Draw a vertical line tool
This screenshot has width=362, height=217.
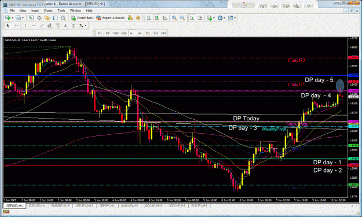pyautogui.click(x=25, y=25)
